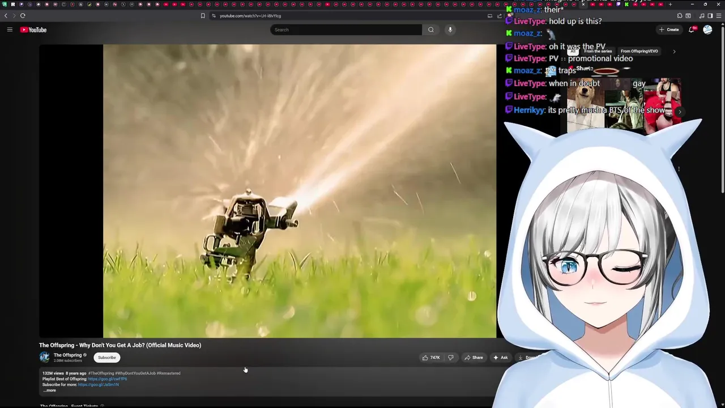This screenshot has width=725, height=408.
Task: Click the video title text
Action: [120, 345]
